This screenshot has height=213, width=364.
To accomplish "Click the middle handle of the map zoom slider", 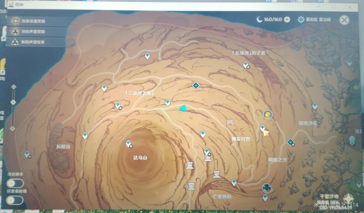I will (x=13, y=102).
